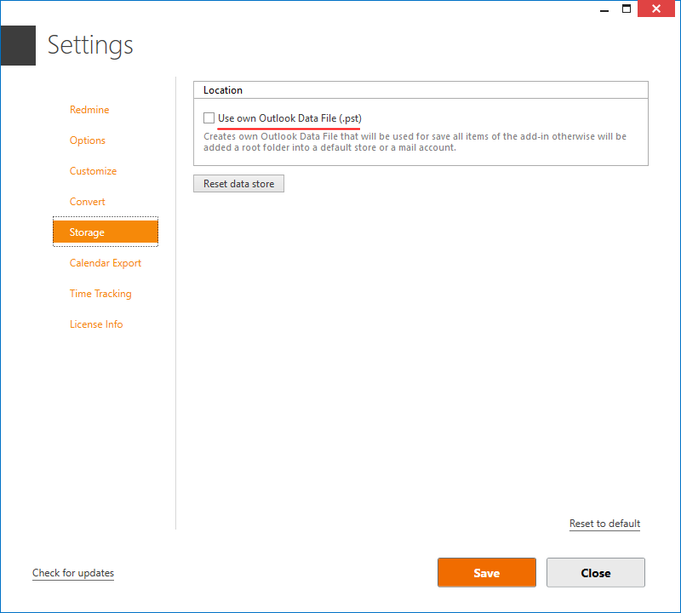Click the Reset to default link

click(604, 524)
